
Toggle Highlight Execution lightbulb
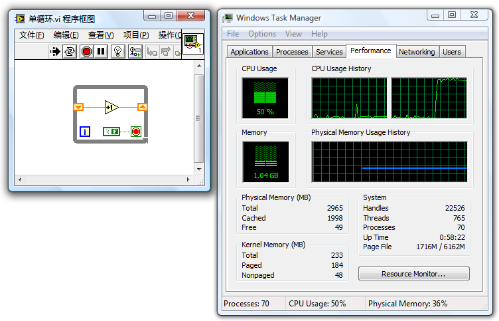point(118,51)
